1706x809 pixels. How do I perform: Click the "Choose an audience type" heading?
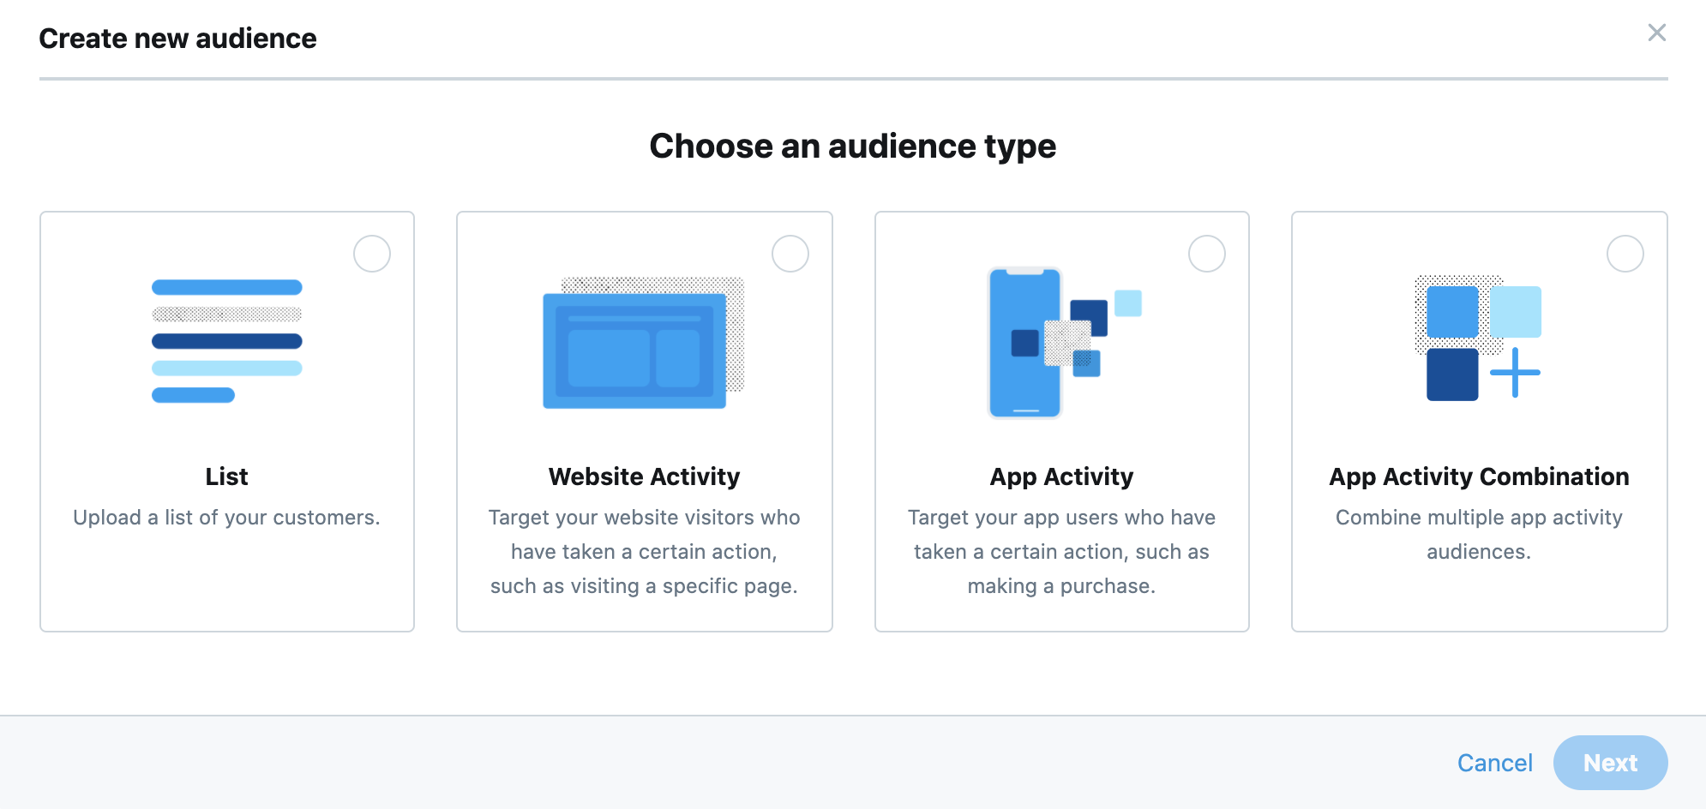point(852,147)
